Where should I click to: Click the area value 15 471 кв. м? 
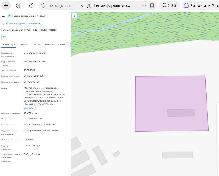coord(31,113)
